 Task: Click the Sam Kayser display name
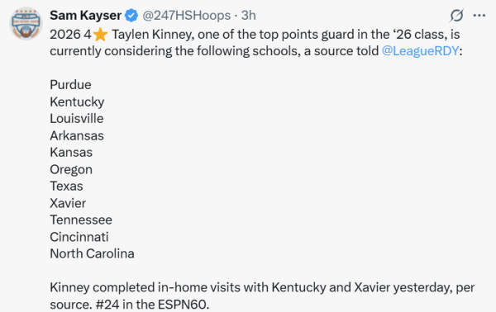coord(85,15)
